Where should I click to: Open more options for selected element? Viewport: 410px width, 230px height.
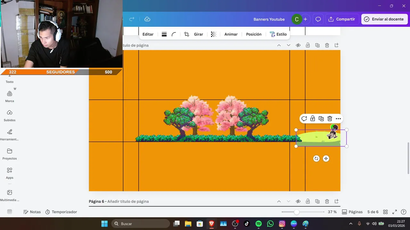coord(338,119)
